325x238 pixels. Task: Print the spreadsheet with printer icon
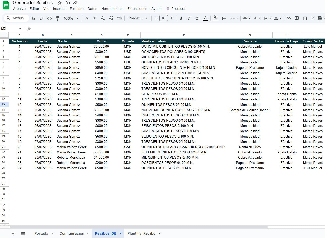pos(49,18)
